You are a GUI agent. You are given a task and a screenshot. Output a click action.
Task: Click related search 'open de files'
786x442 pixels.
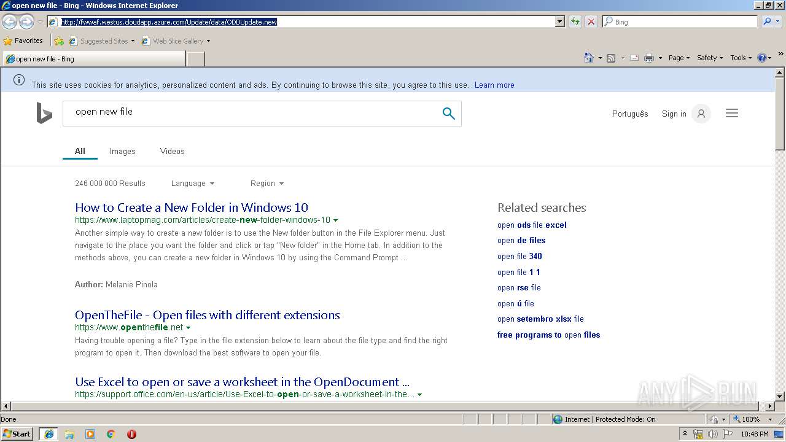point(521,241)
